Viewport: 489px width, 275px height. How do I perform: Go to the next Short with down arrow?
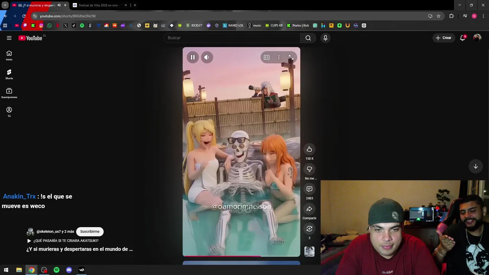[476, 167]
